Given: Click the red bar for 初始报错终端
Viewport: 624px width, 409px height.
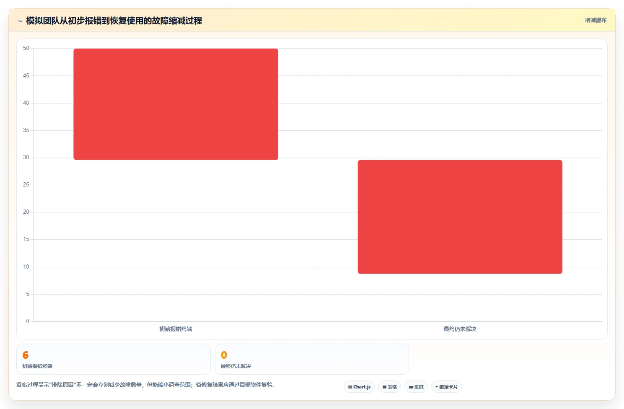Looking at the screenshot, I should (176, 104).
